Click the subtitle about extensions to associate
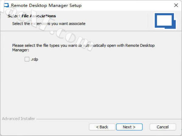Viewport: 182px width, 136px height. pyautogui.click(x=49, y=23)
